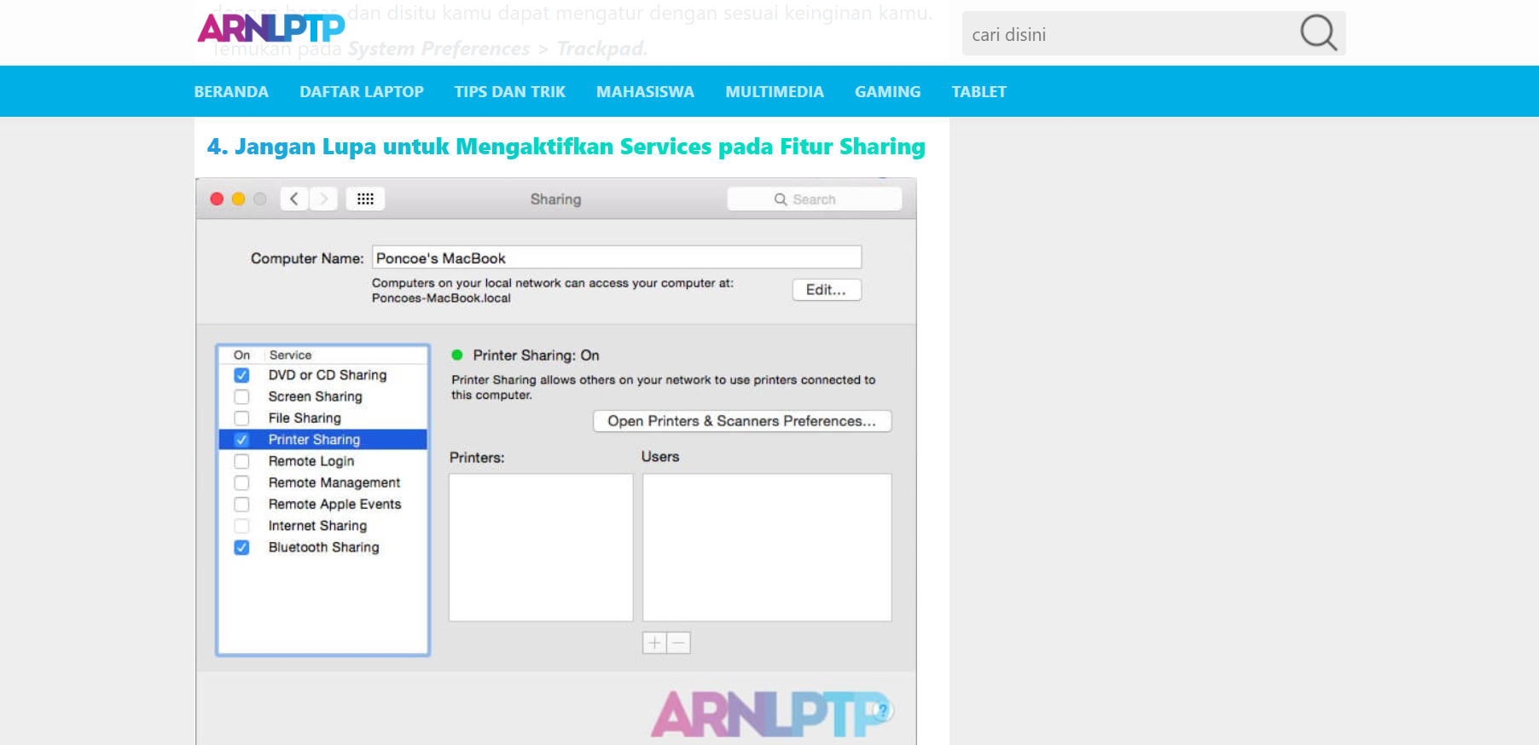Enable File Sharing checkbox
This screenshot has width=1539, height=745.
coord(242,419)
